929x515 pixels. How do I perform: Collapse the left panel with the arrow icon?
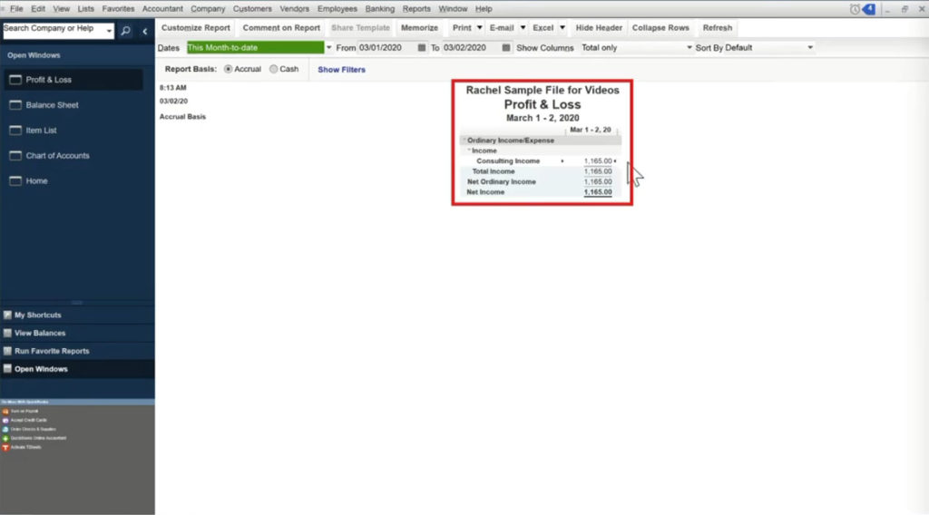[144, 31]
